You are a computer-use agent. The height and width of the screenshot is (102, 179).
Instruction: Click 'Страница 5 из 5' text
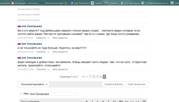click(69, 77)
